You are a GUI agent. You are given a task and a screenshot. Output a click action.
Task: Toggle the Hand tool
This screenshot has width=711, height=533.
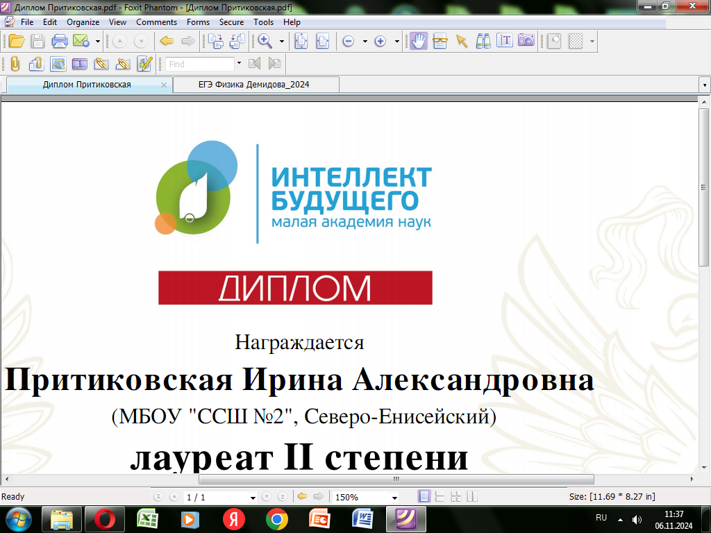[419, 41]
